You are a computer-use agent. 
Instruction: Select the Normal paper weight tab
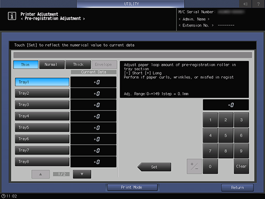click(x=52, y=65)
